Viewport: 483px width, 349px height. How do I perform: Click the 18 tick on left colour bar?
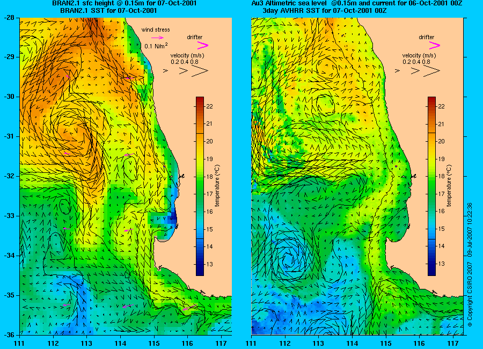[x=209, y=177]
